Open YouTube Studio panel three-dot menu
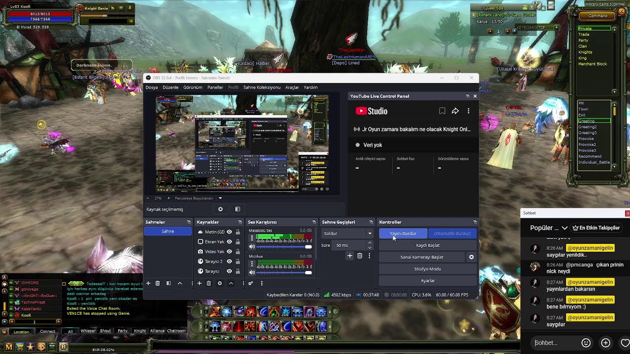Screen dimensions: 630x354 pyautogui.click(x=468, y=111)
